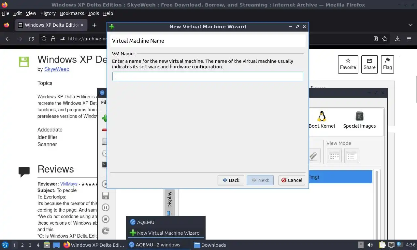Open Firefox File menu
Viewport: 417px width, 250px height.
(6, 13)
